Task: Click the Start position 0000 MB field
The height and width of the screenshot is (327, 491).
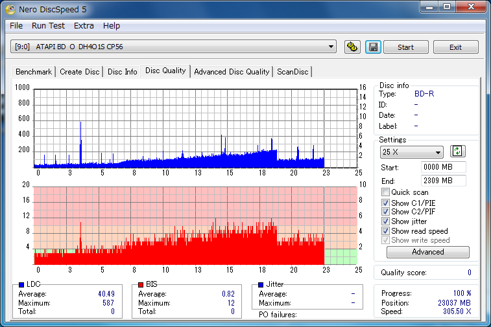Action: click(x=444, y=167)
